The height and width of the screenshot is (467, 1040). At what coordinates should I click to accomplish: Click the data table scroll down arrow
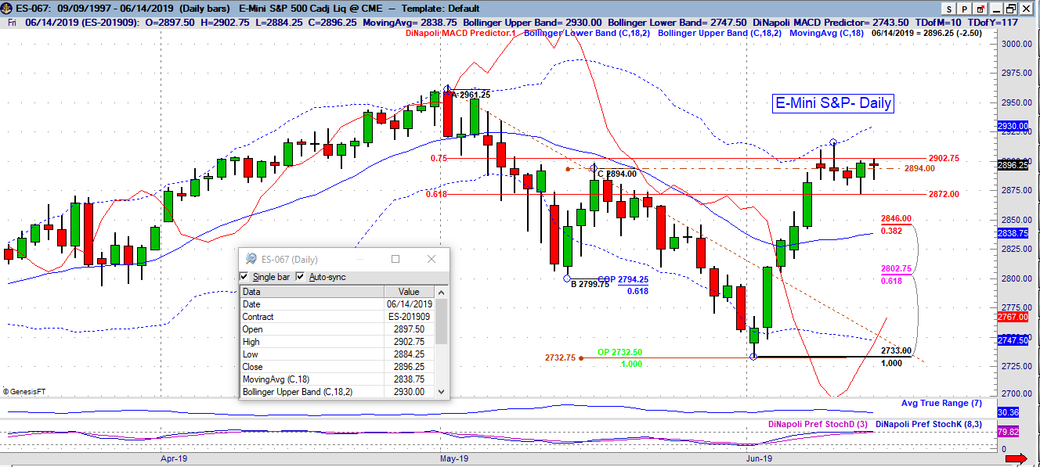[x=441, y=391]
